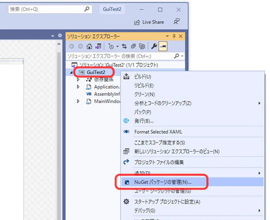
Task: Click the NuGet package icon in menu
Action: 126,182
